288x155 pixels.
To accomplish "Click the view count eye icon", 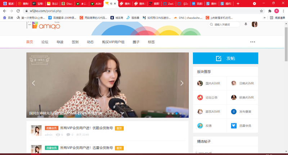I will [58, 135].
